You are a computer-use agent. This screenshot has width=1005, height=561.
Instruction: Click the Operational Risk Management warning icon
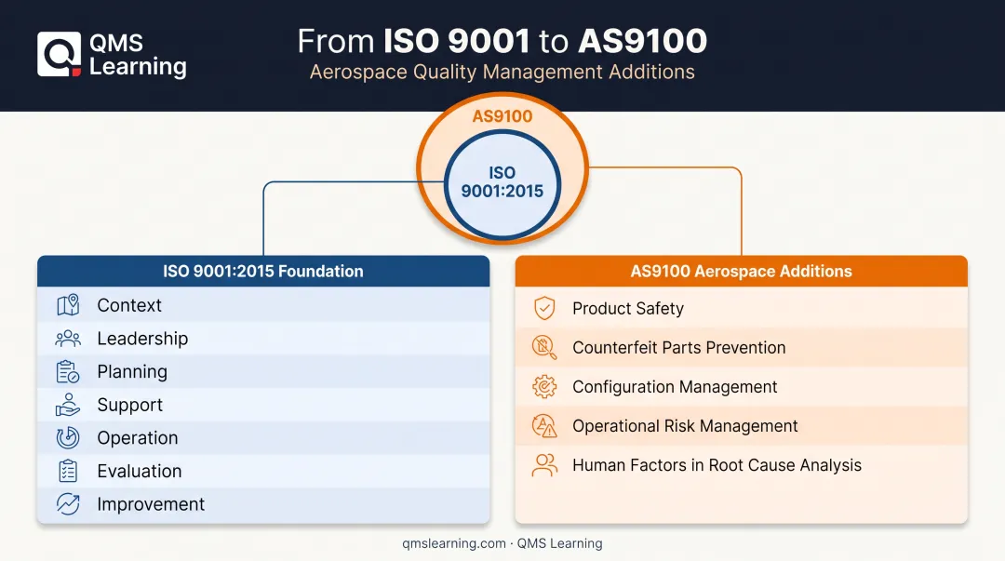[x=544, y=426]
